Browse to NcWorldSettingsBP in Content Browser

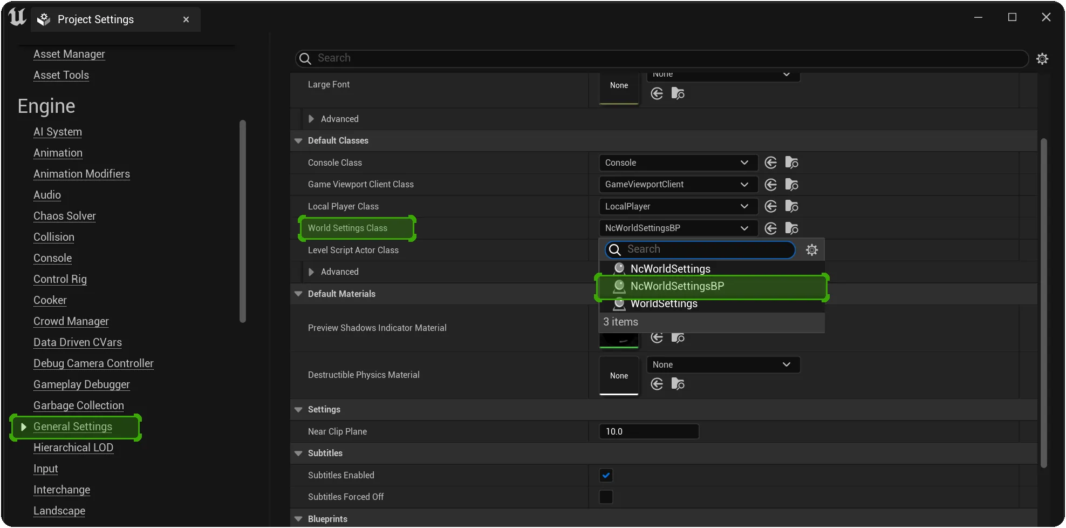[791, 228]
